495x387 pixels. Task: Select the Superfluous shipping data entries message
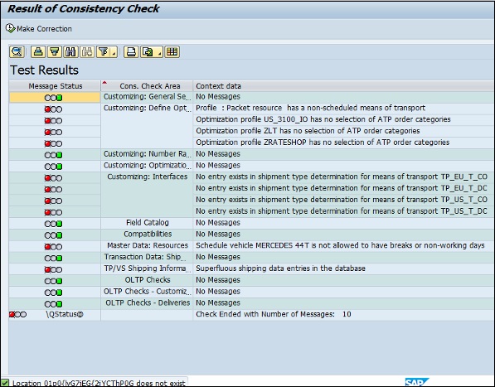click(280, 268)
